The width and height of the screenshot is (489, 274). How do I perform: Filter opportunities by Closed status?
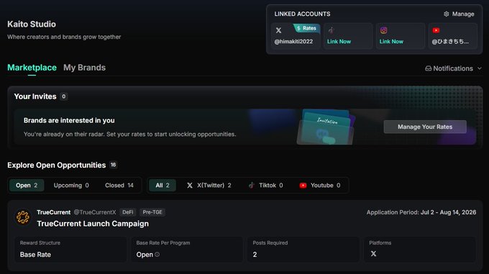[x=119, y=185]
